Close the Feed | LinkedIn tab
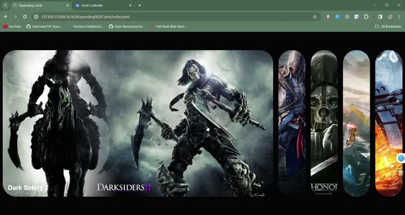405x215 pixels. coord(130,5)
